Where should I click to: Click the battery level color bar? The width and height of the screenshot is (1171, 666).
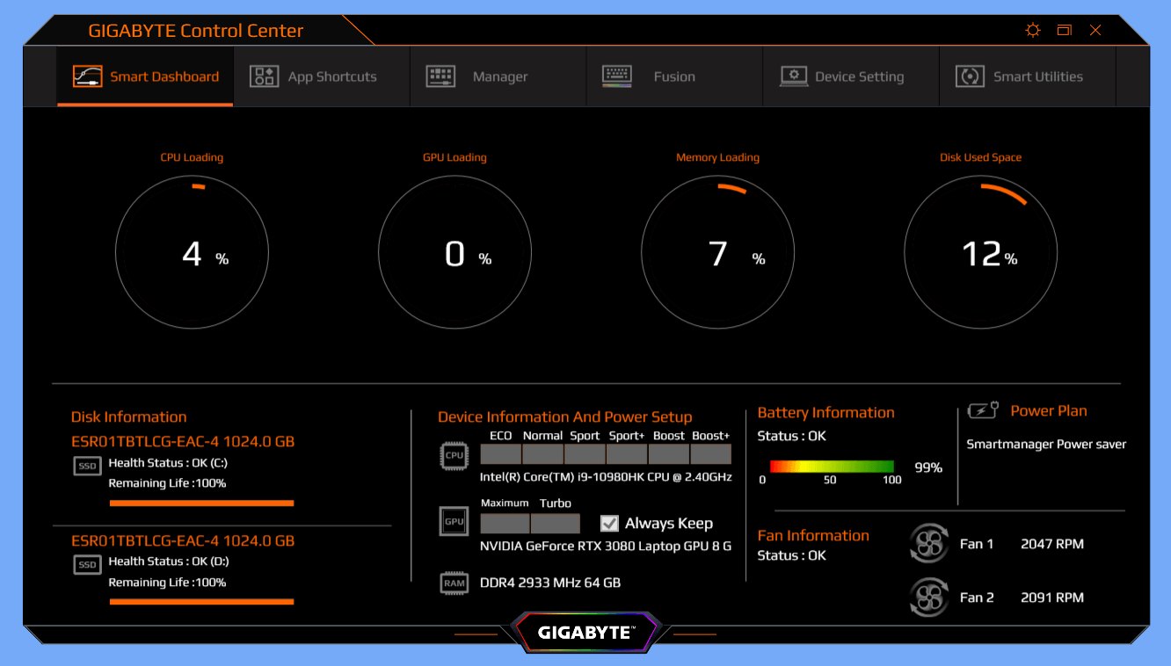[x=832, y=467]
